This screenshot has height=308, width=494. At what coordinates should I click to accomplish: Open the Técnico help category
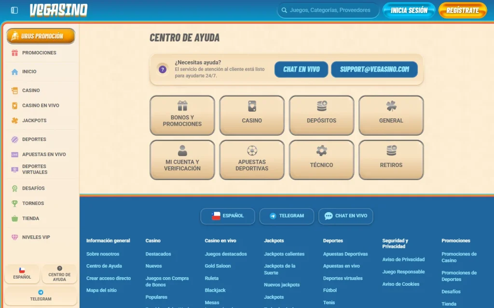321,160
